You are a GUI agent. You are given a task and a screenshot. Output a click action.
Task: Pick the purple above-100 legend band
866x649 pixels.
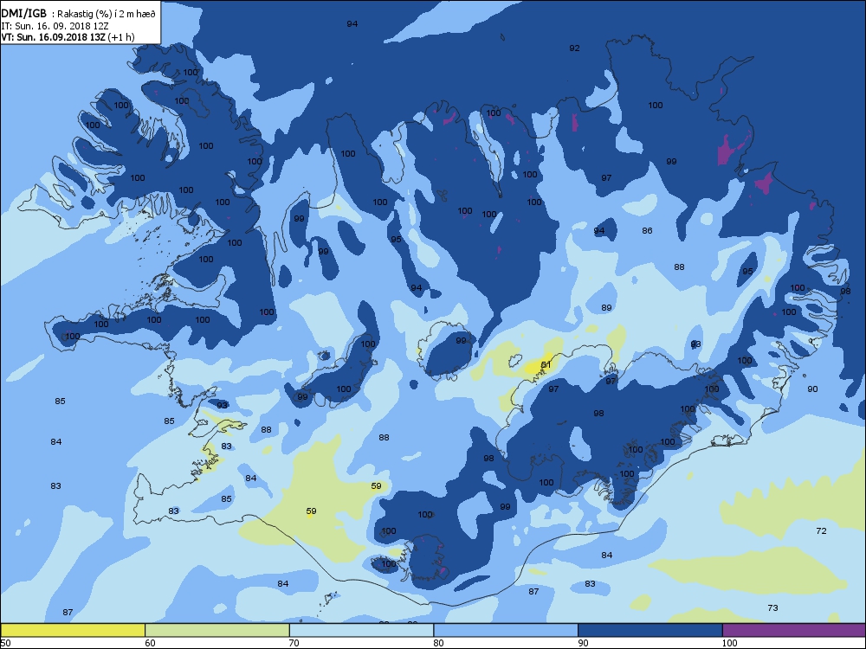tap(794, 630)
